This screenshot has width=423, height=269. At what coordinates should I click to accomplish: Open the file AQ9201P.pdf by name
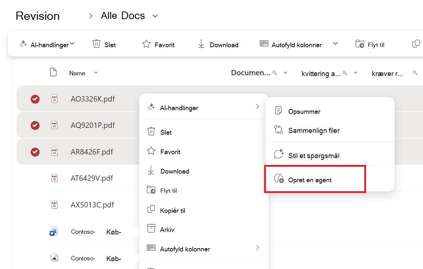(x=93, y=125)
